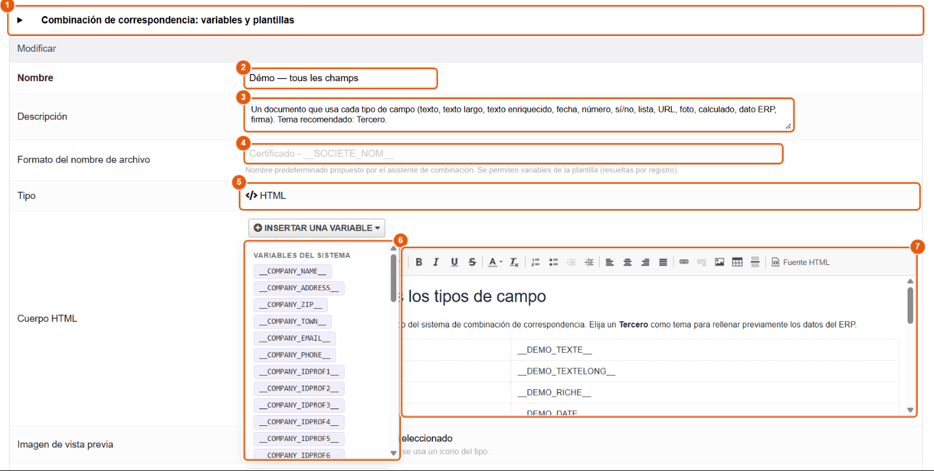Insert an image into the editor
Image resolution: width=934 pixels, height=471 pixels.
click(719, 262)
